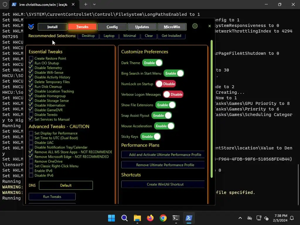Open Windows Search from taskbar
The height and width of the screenshot is (225, 300).
[124, 218]
